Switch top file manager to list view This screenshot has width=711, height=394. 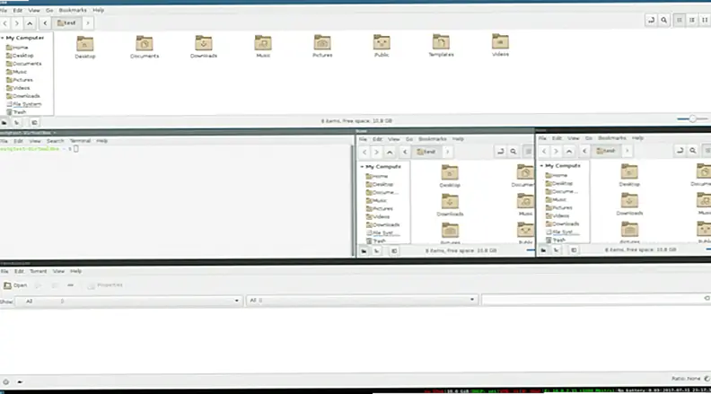[691, 20]
